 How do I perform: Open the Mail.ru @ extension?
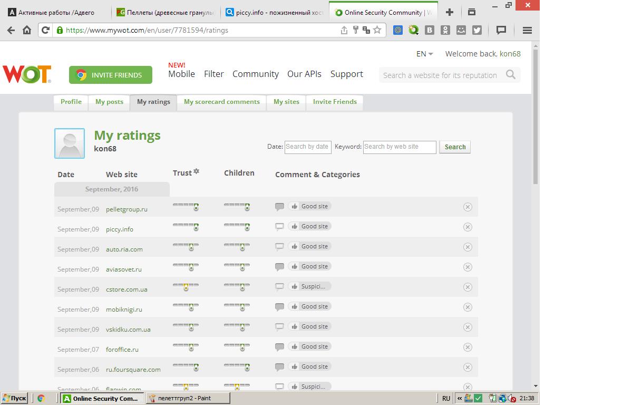[x=398, y=30]
